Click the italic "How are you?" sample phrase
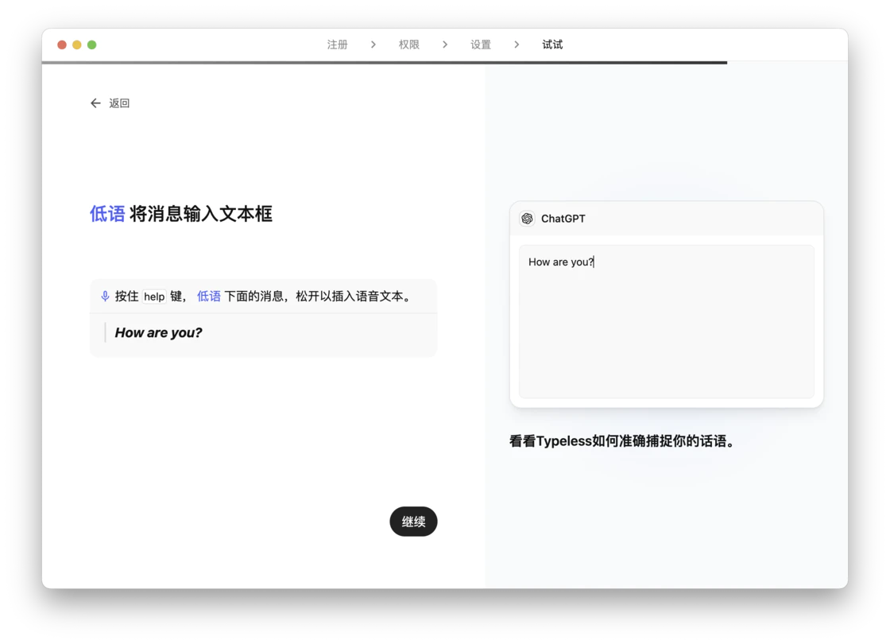This screenshot has height=644, width=890. tap(159, 333)
